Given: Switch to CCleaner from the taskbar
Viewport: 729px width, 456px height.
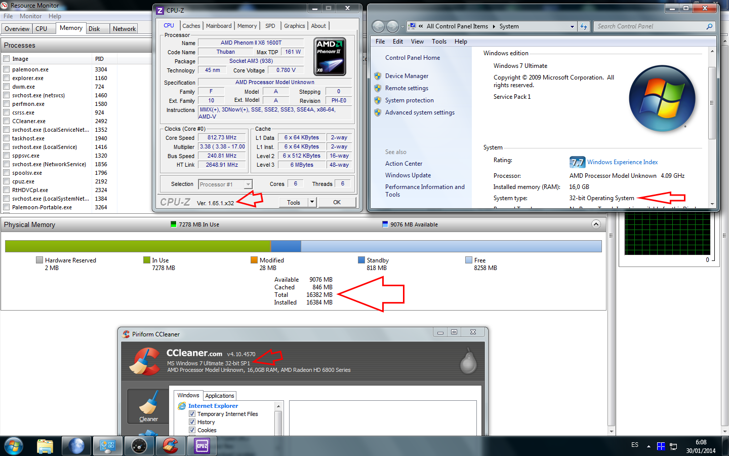Looking at the screenshot, I should [x=170, y=446].
